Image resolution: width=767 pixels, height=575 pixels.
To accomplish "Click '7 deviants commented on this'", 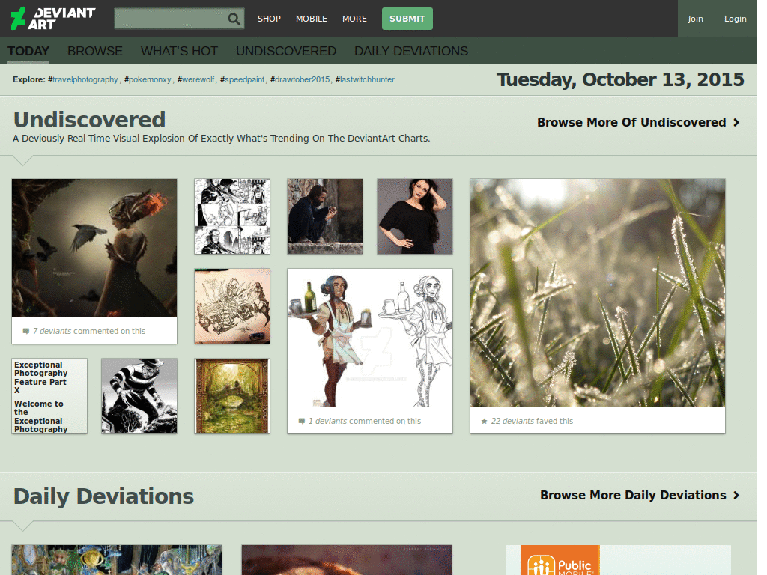I will coord(89,331).
